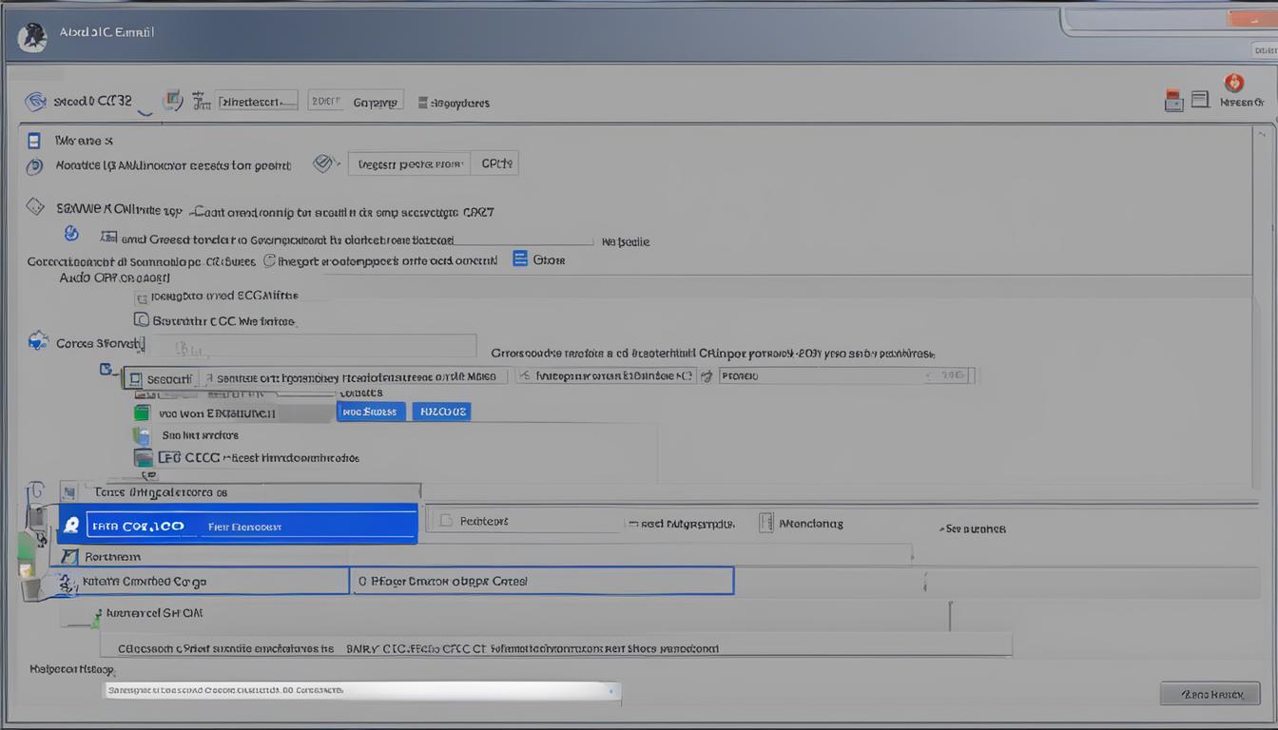Click the 'Gorpavig' toolbar button
This screenshot has height=730, width=1278.
376,101
